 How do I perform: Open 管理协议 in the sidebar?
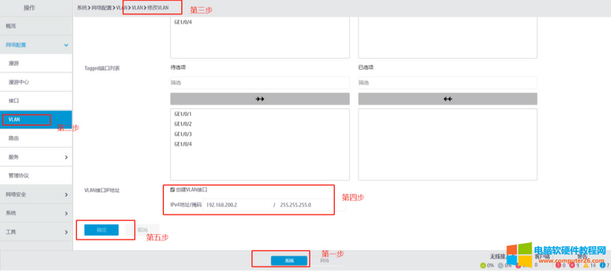(x=19, y=176)
